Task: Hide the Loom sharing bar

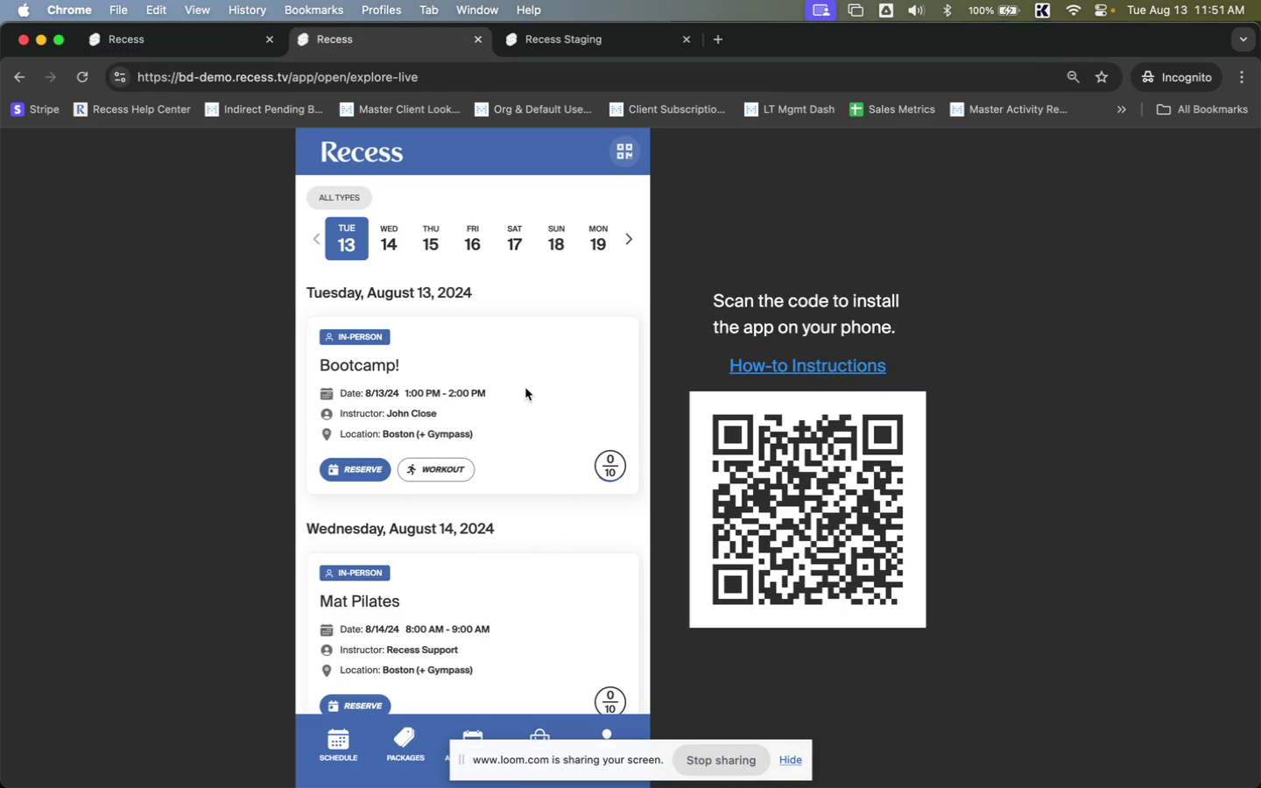Action: [791, 760]
